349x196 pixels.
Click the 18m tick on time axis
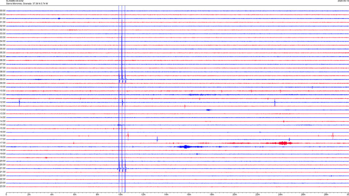pyautogui.click(x=212, y=195)
